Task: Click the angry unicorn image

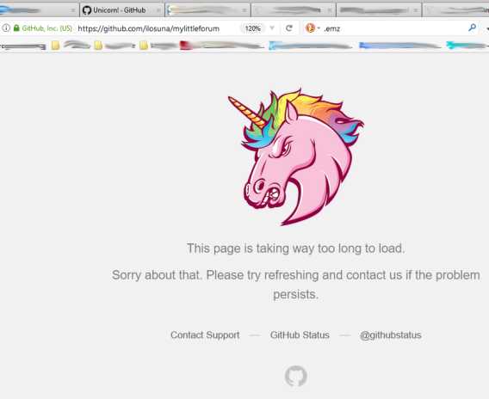Action: click(295, 157)
